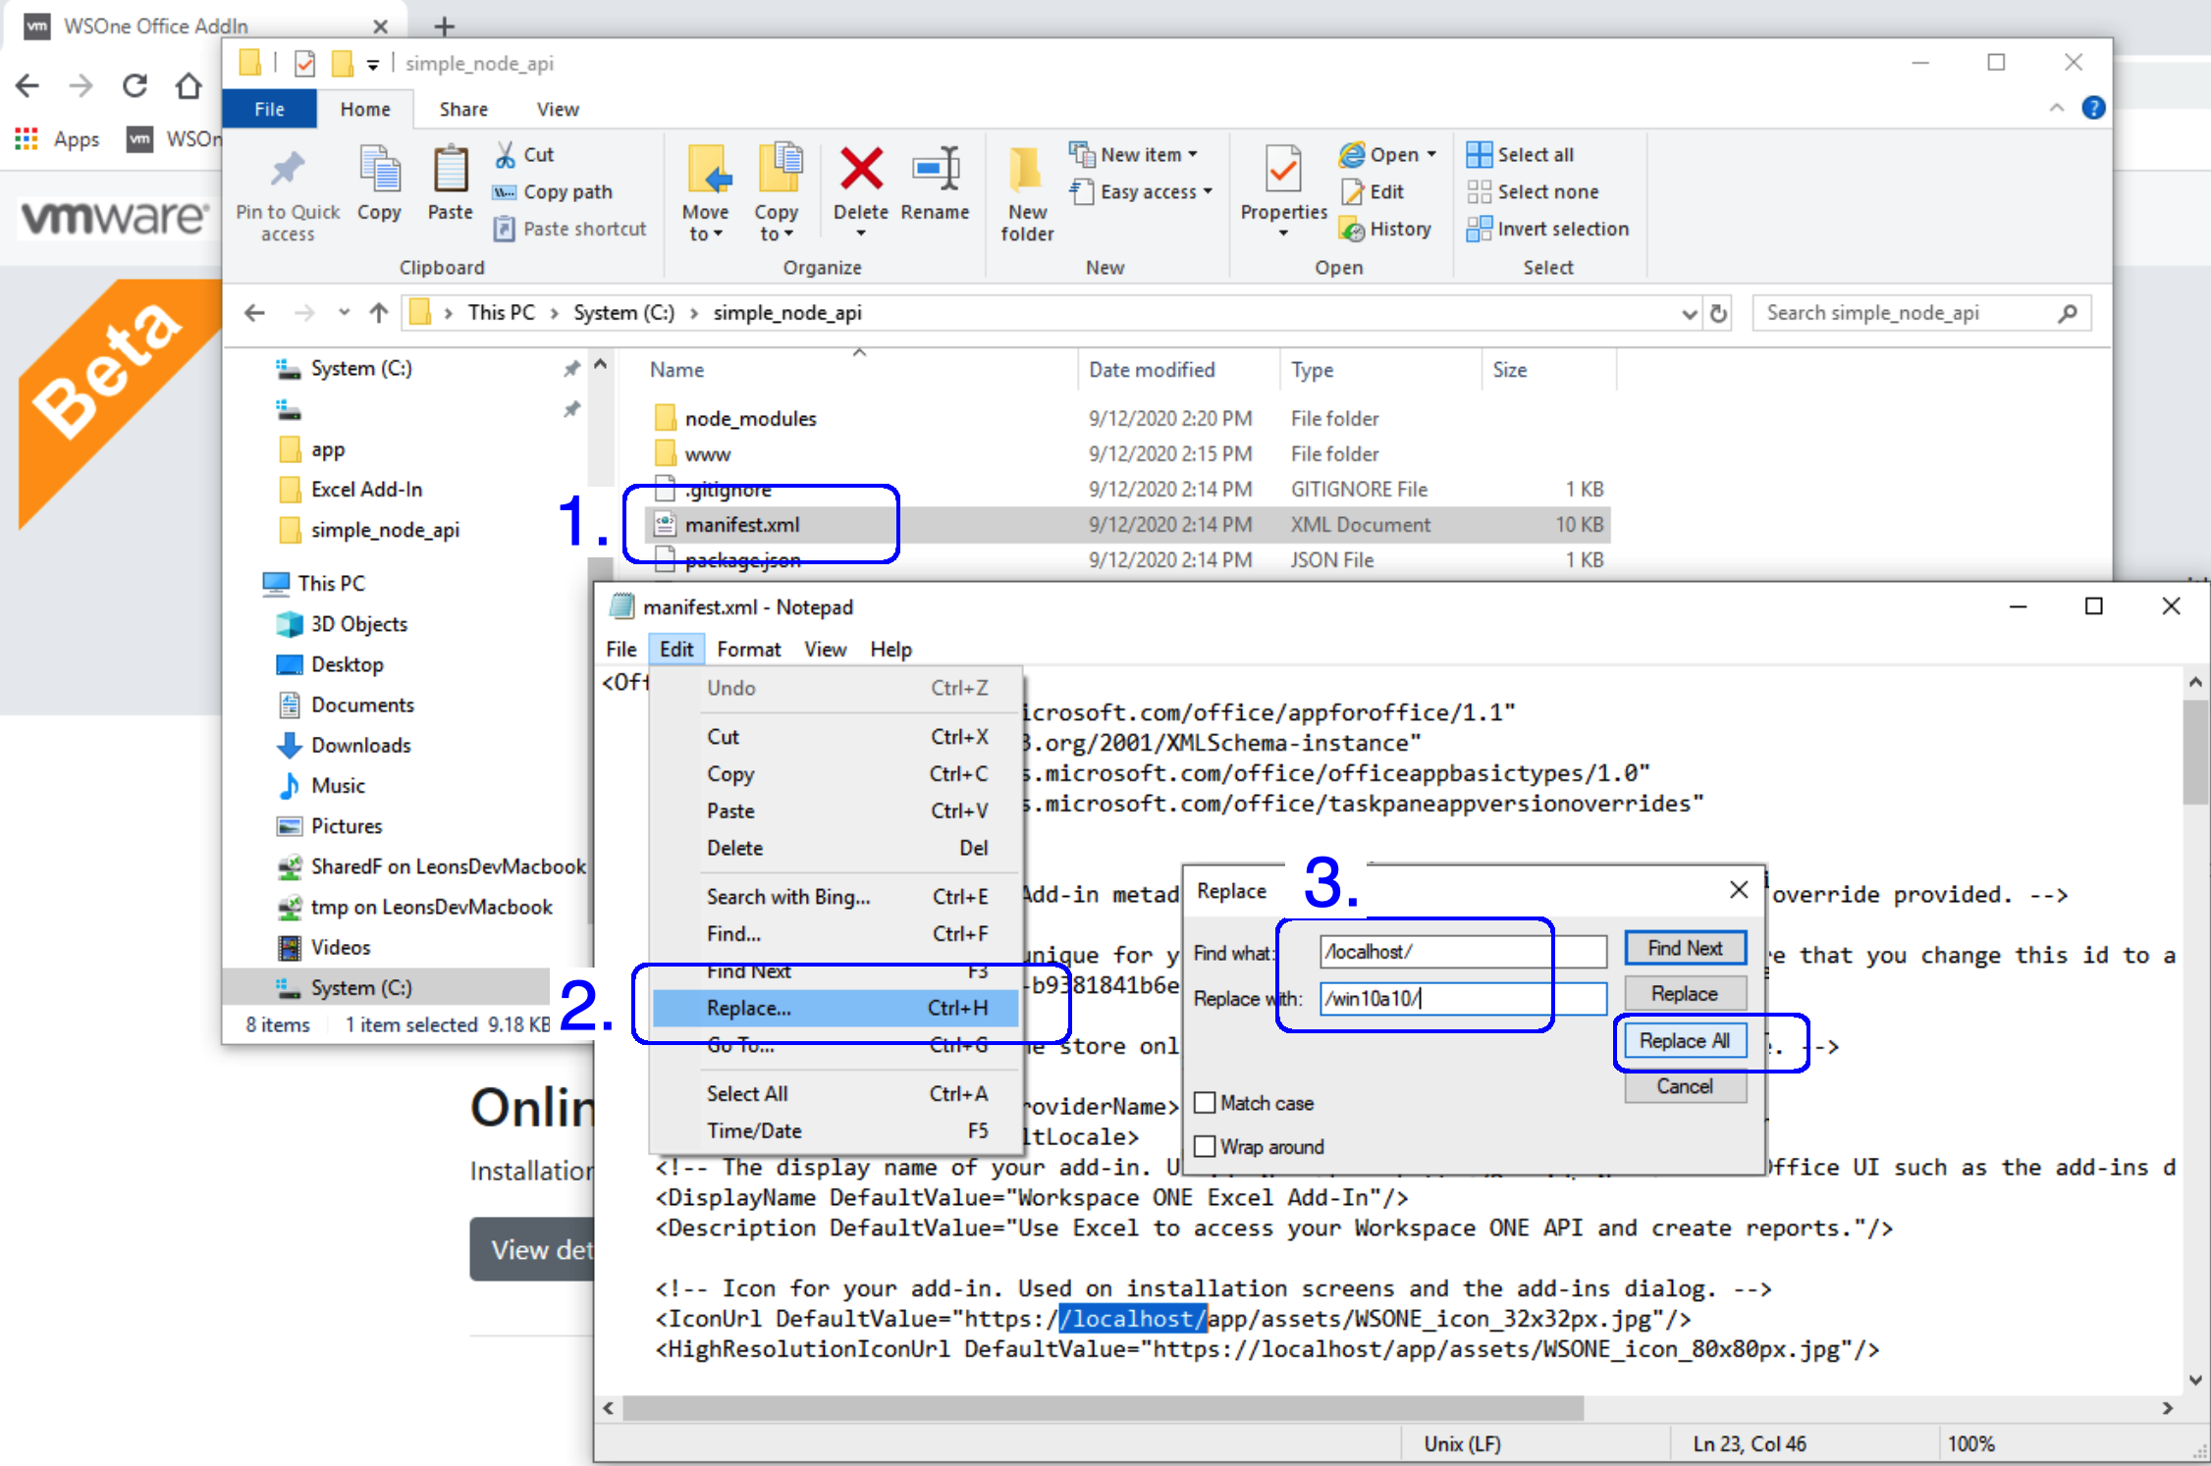
Task: Click Date modified column header
Action: tap(1178, 370)
